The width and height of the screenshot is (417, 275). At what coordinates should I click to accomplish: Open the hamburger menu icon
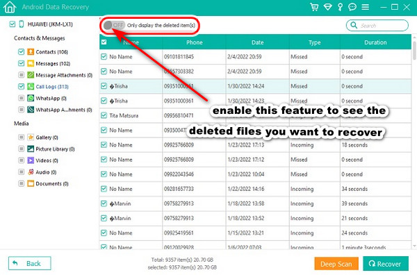point(365,7)
